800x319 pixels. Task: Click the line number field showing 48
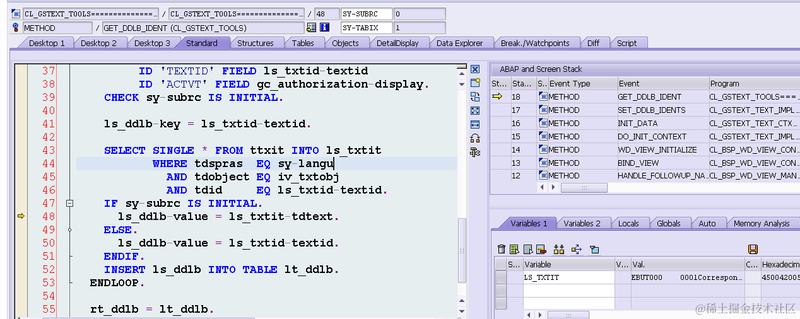326,14
